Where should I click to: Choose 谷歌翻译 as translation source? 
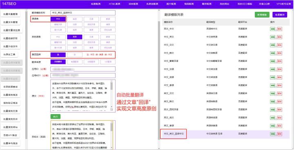click(x=91, y=62)
